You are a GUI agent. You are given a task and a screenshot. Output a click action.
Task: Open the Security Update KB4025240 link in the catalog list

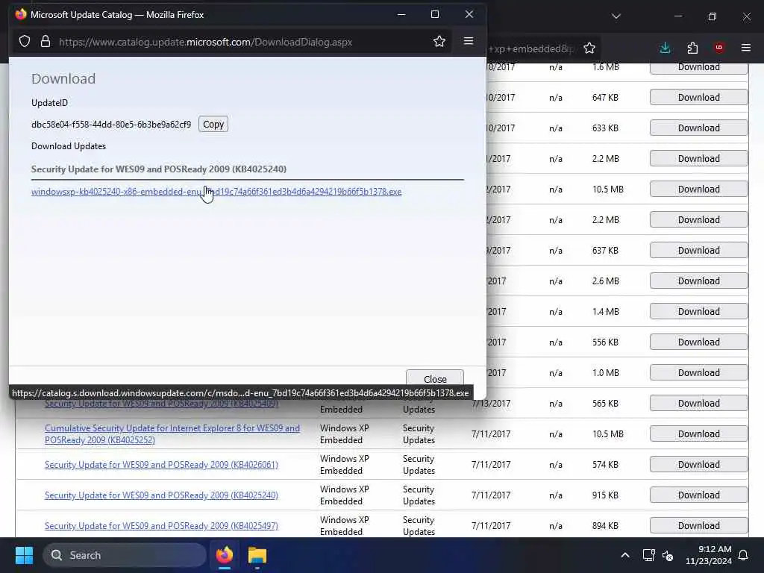[x=161, y=495]
